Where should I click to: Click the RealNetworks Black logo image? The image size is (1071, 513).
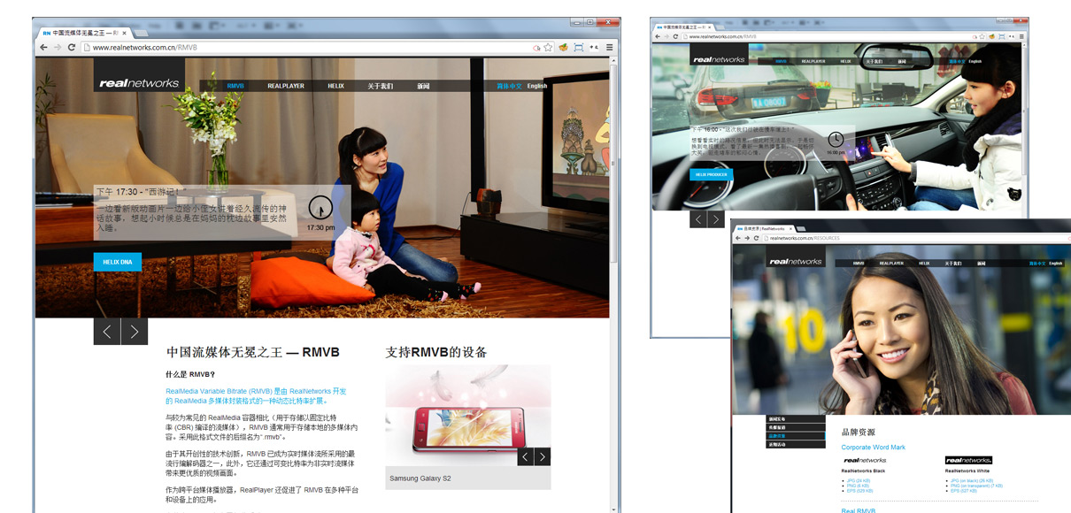click(x=864, y=460)
